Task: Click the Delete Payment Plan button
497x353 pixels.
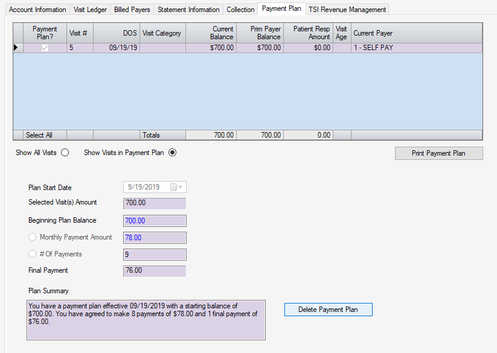Action: [x=328, y=310]
